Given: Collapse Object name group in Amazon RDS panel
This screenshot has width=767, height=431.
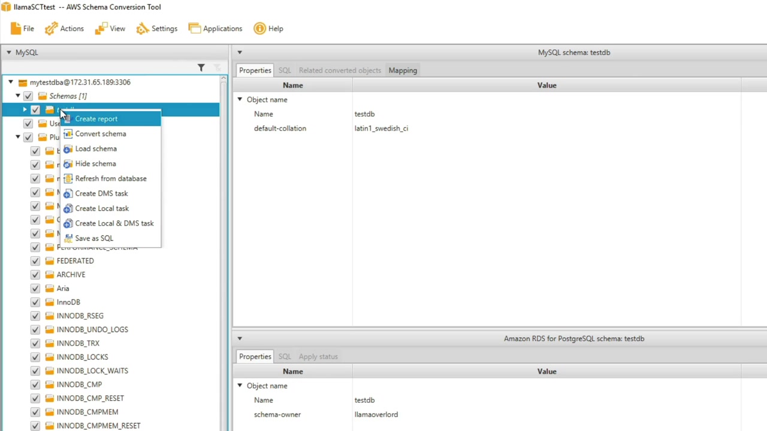Looking at the screenshot, I should 240,386.
